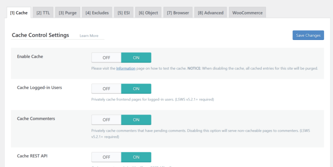Click the Save Changes button
Screen dimensions: 333x167
308,35
